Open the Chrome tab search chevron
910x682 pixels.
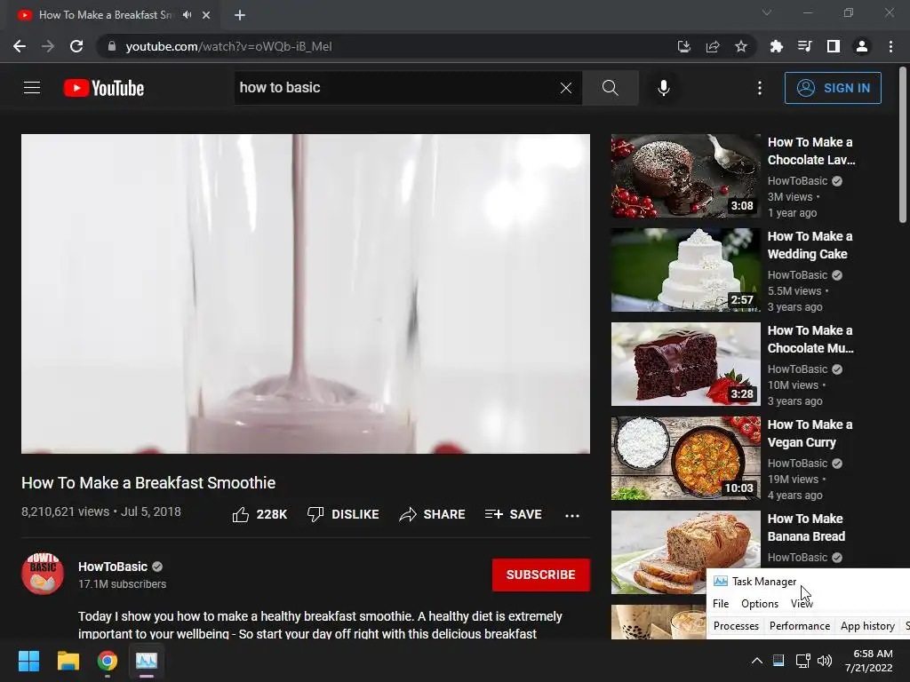pos(767,12)
